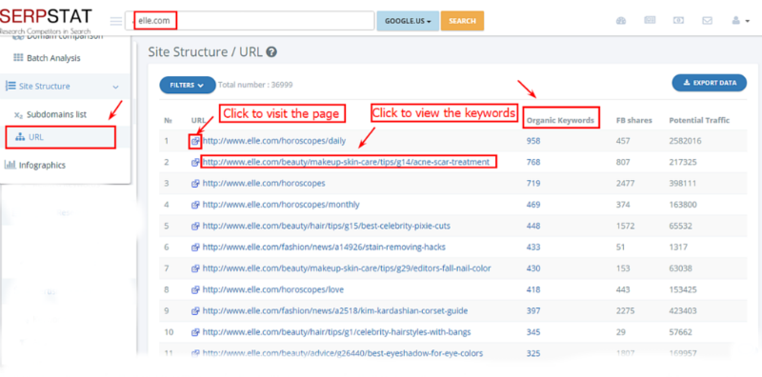Open the user account profile menu

click(x=740, y=21)
